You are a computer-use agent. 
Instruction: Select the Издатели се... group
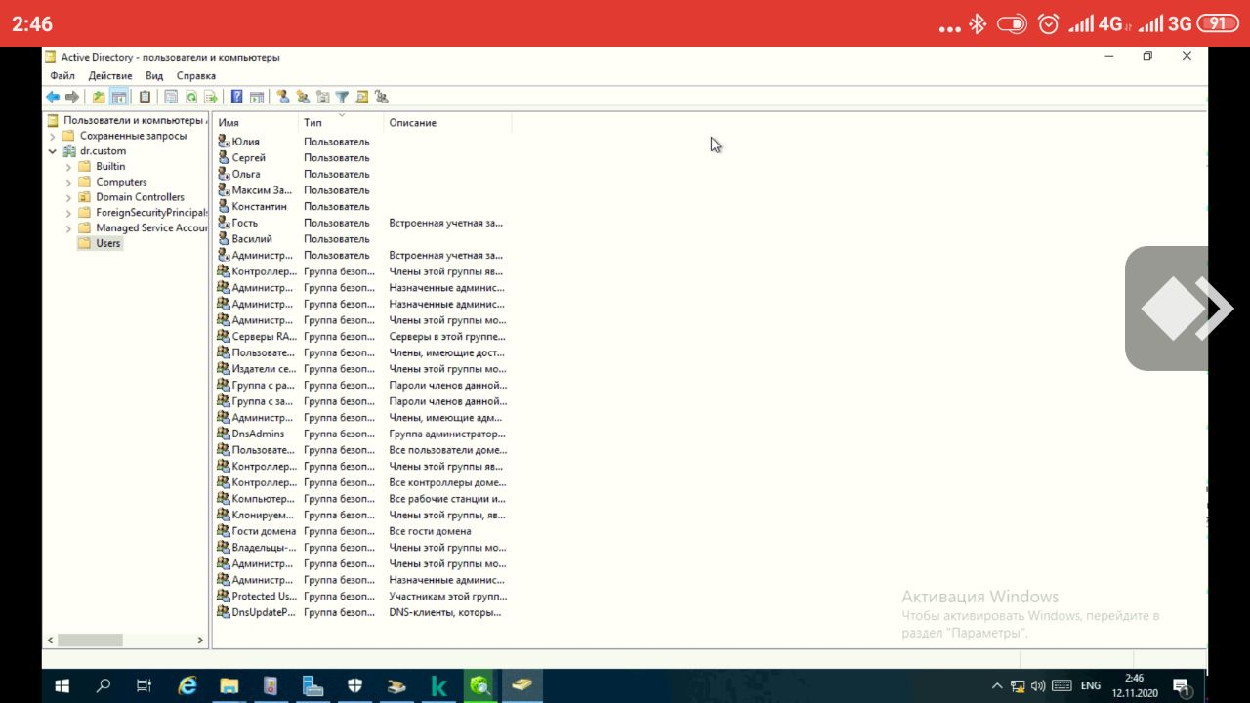tap(263, 369)
